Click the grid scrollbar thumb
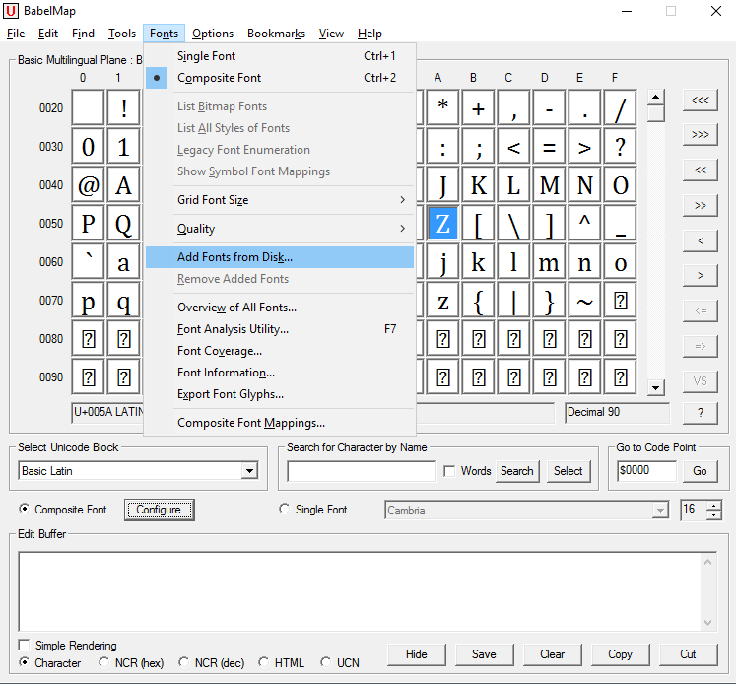The width and height of the screenshot is (736, 684). click(656, 113)
